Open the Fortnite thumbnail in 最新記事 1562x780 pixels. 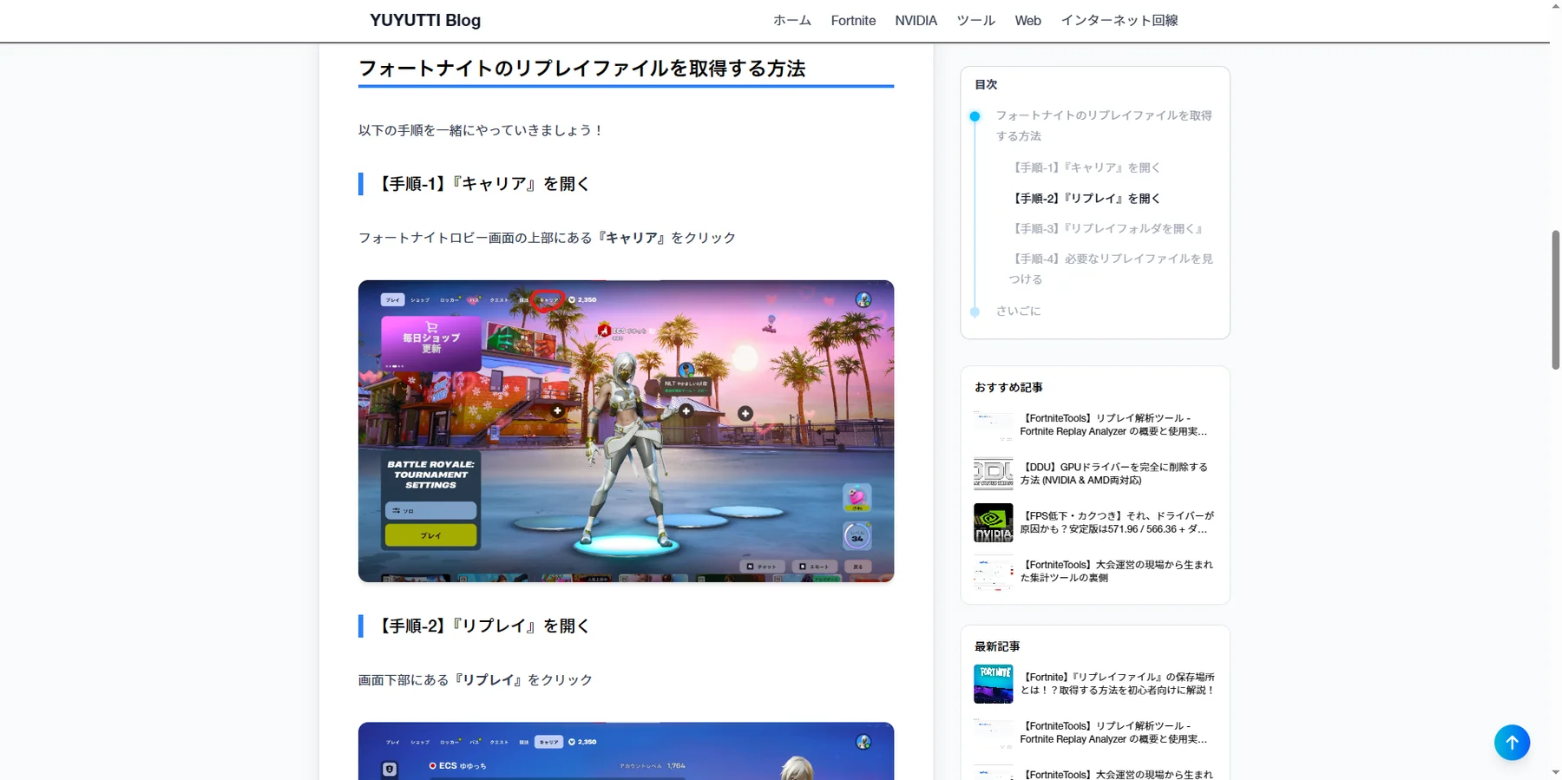pos(993,684)
